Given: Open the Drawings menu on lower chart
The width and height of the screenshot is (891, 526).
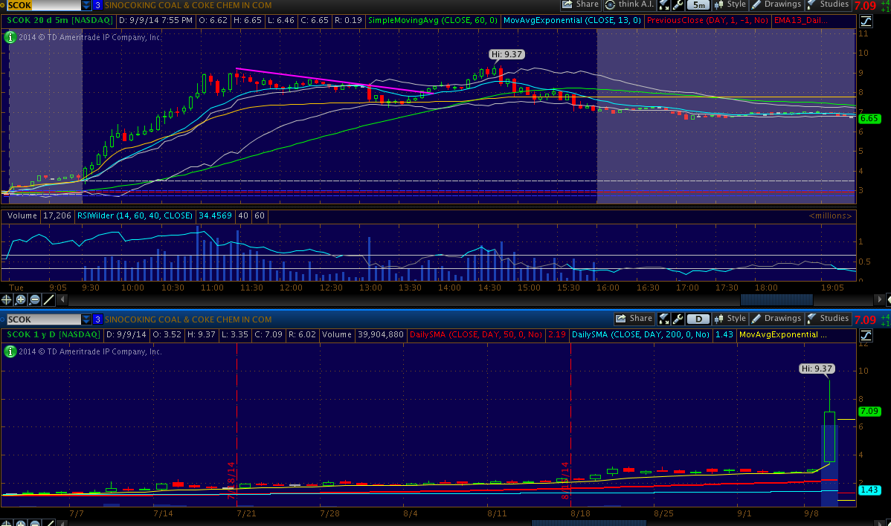Looking at the screenshot, I should [776, 319].
